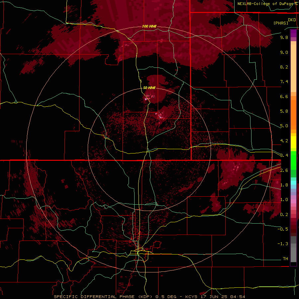
Task: Click the 5.0 legend value
Action: (284, 126)
